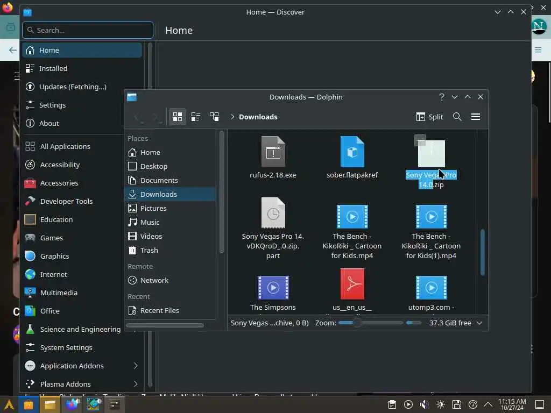Click the Downloads breadcrumb in Dolphin

click(x=258, y=117)
